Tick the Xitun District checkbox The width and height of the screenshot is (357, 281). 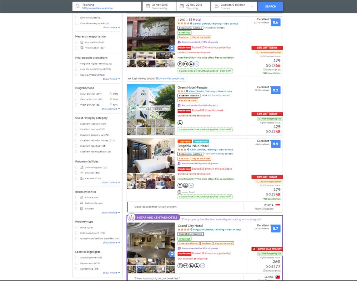click(x=77, y=94)
